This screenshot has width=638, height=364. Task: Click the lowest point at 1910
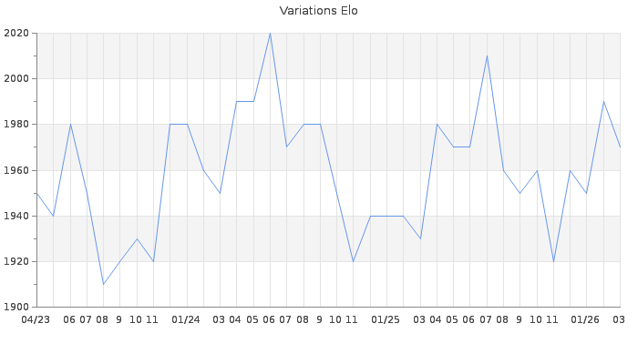pyautogui.click(x=103, y=284)
